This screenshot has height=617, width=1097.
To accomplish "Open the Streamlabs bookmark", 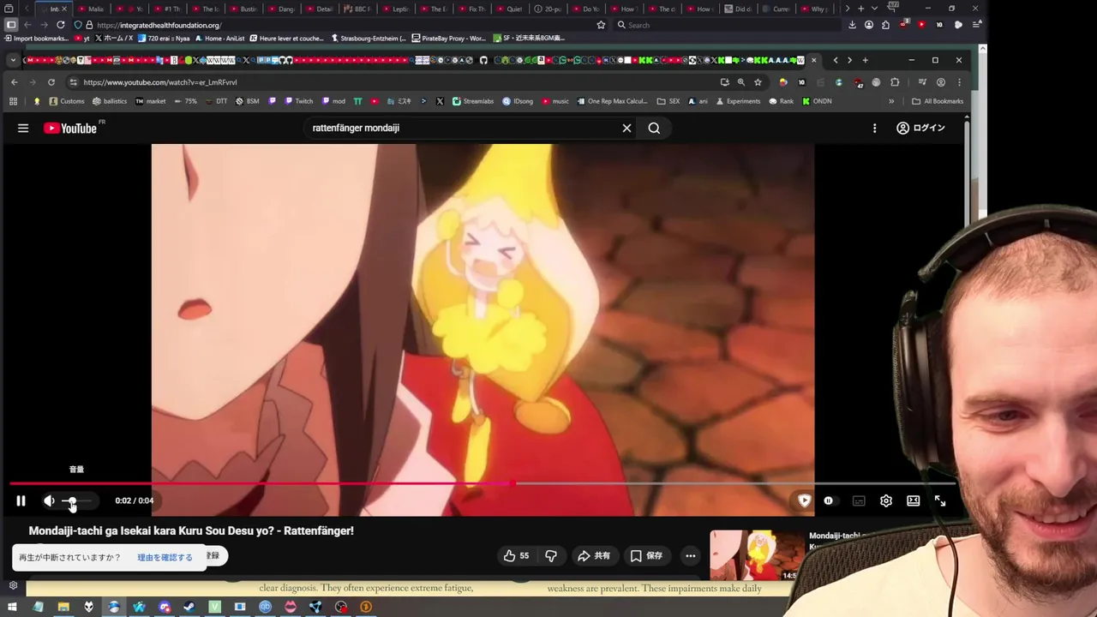I will pos(473,101).
